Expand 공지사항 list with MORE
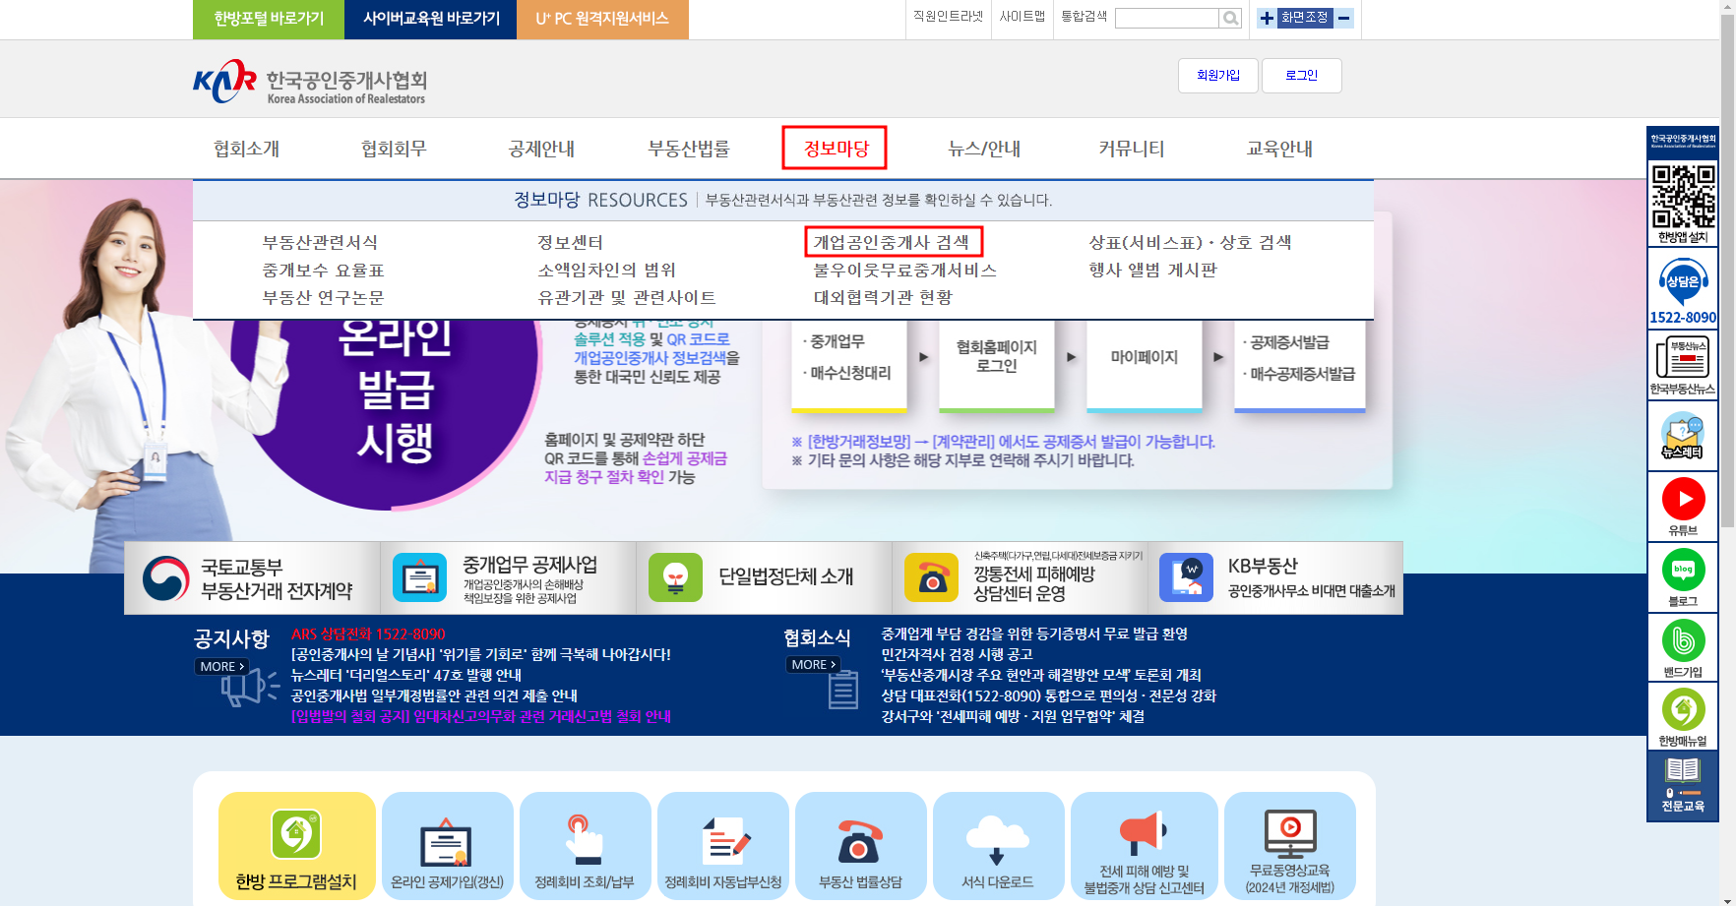Screen dimensions: 1736x906 [x=219, y=666]
